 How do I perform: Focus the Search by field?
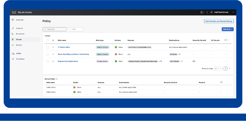(x=55, y=29)
